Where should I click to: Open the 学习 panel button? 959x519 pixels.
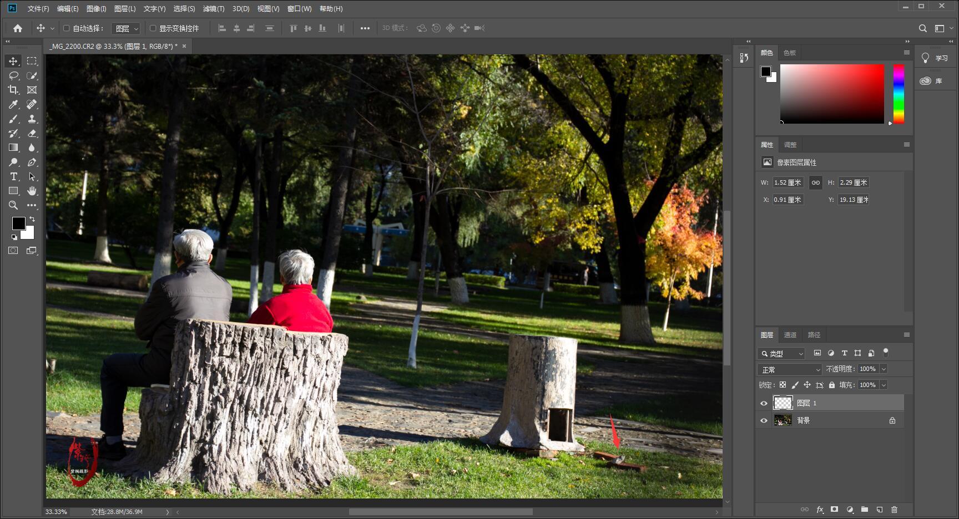click(935, 58)
